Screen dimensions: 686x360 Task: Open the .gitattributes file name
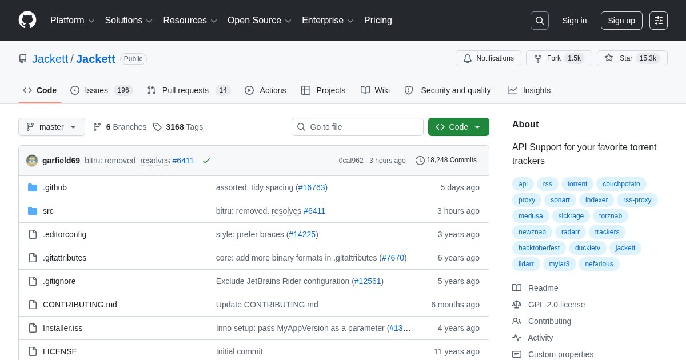point(65,258)
